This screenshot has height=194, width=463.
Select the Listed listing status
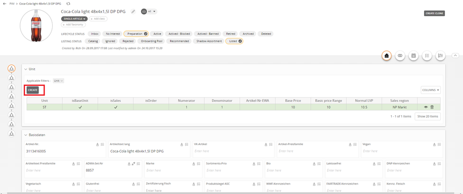point(234,41)
